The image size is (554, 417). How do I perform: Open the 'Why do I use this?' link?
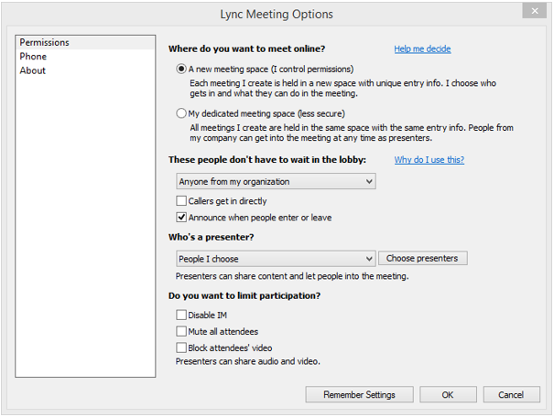pyautogui.click(x=429, y=159)
